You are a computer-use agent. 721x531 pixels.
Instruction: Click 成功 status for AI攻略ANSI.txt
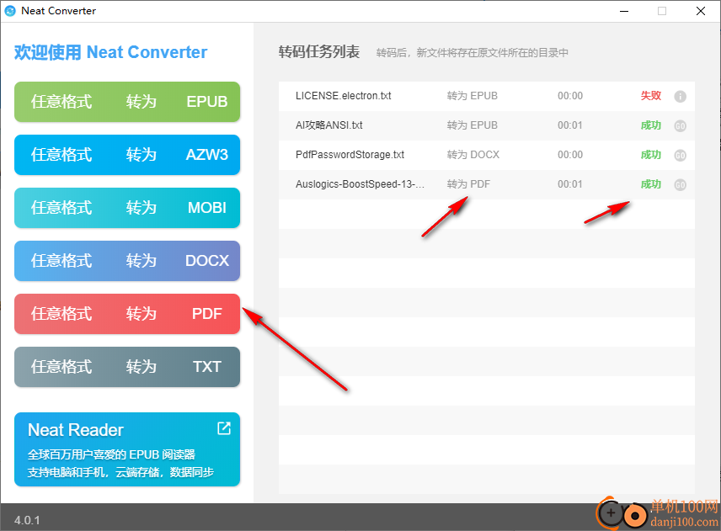click(650, 125)
